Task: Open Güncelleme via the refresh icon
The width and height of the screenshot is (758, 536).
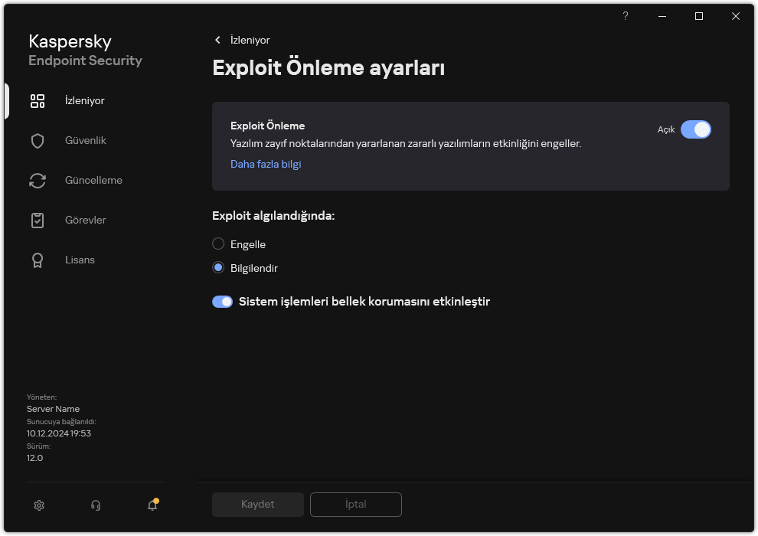Action: coord(37,180)
